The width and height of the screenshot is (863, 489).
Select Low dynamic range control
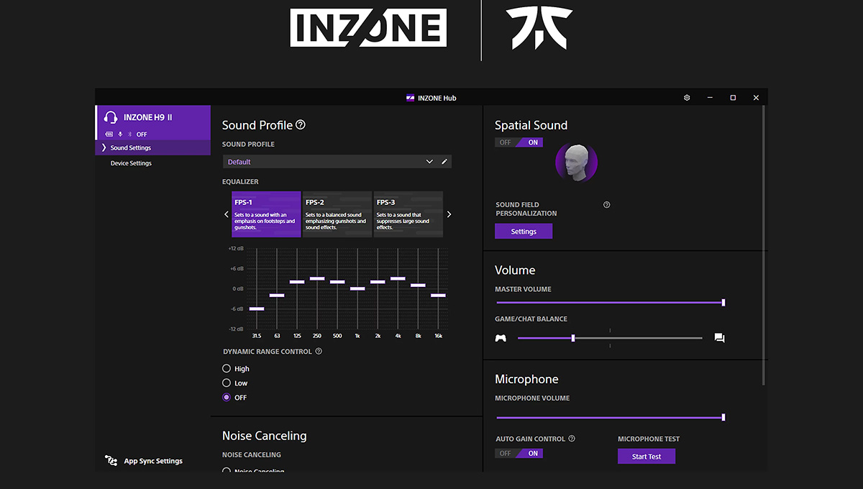point(227,383)
